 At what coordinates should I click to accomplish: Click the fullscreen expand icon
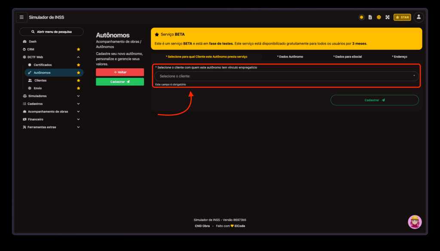pos(388,17)
